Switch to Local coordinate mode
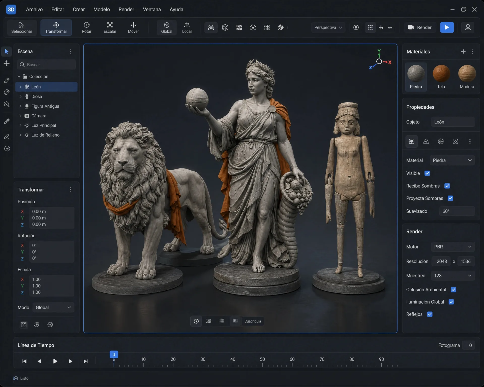The height and width of the screenshot is (387, 484). pyautogui.click(x=187, y=27)
